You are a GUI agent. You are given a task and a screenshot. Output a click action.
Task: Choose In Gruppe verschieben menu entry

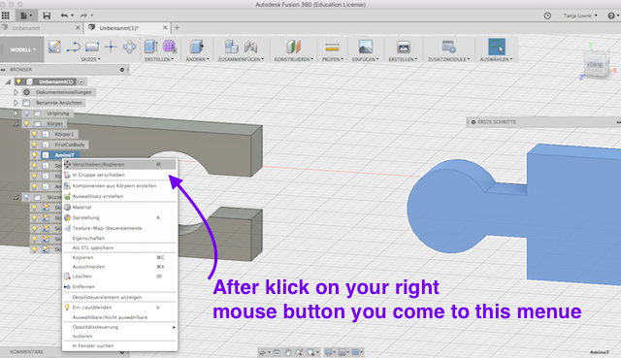[119, 175]
